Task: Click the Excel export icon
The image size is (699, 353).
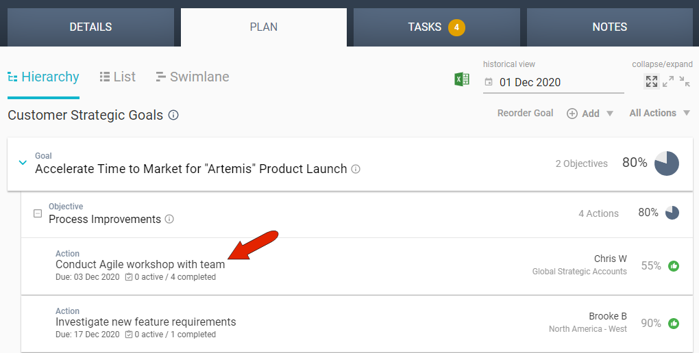Action: [x=462, y=79]
